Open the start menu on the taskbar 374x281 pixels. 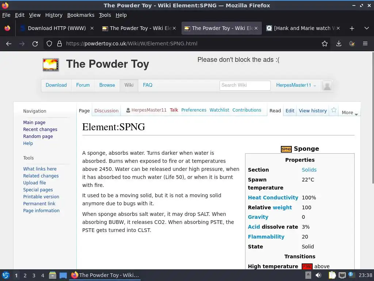(x=6, y=275)
